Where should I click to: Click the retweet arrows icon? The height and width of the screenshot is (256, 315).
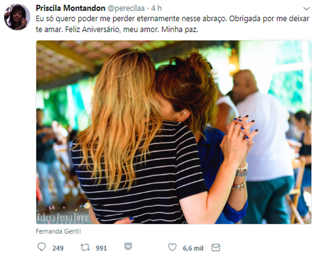[x=85, y=247]
